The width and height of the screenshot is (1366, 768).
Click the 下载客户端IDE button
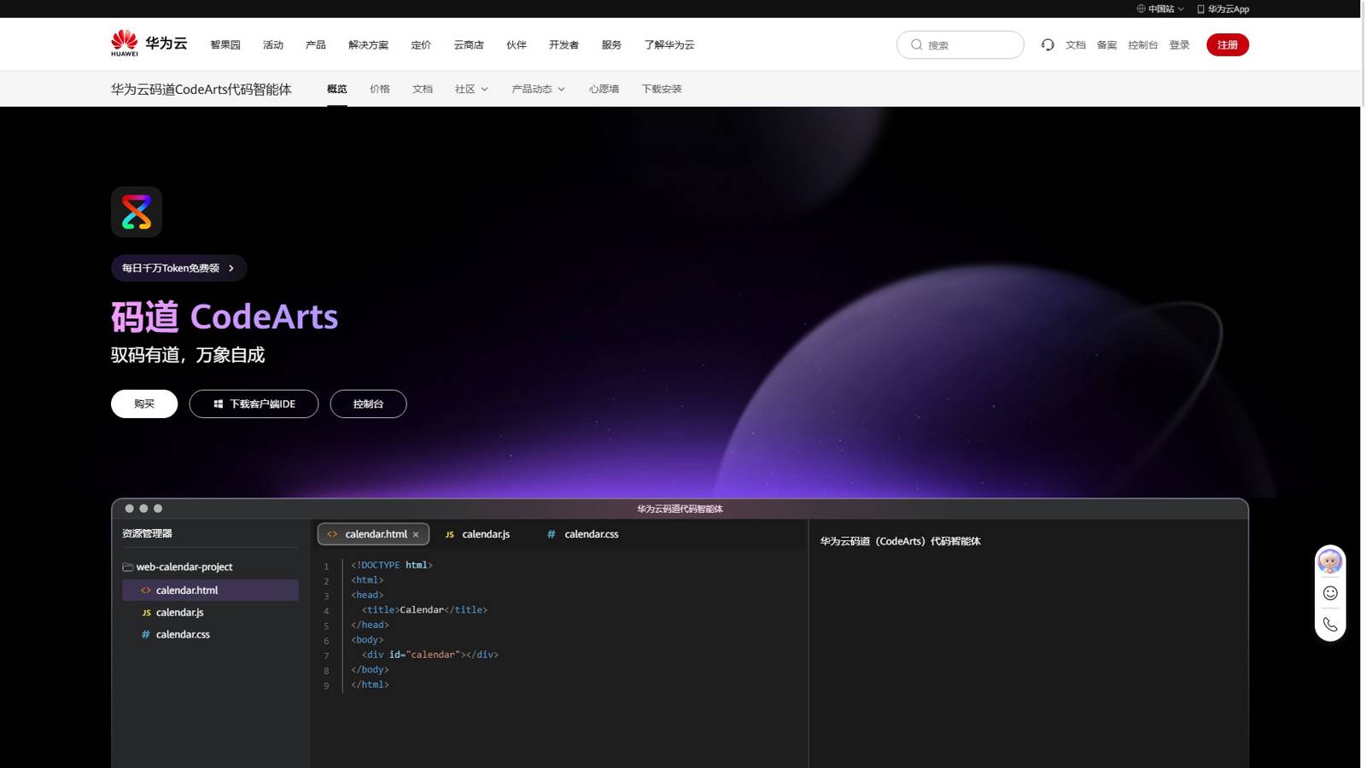[254, 404]
